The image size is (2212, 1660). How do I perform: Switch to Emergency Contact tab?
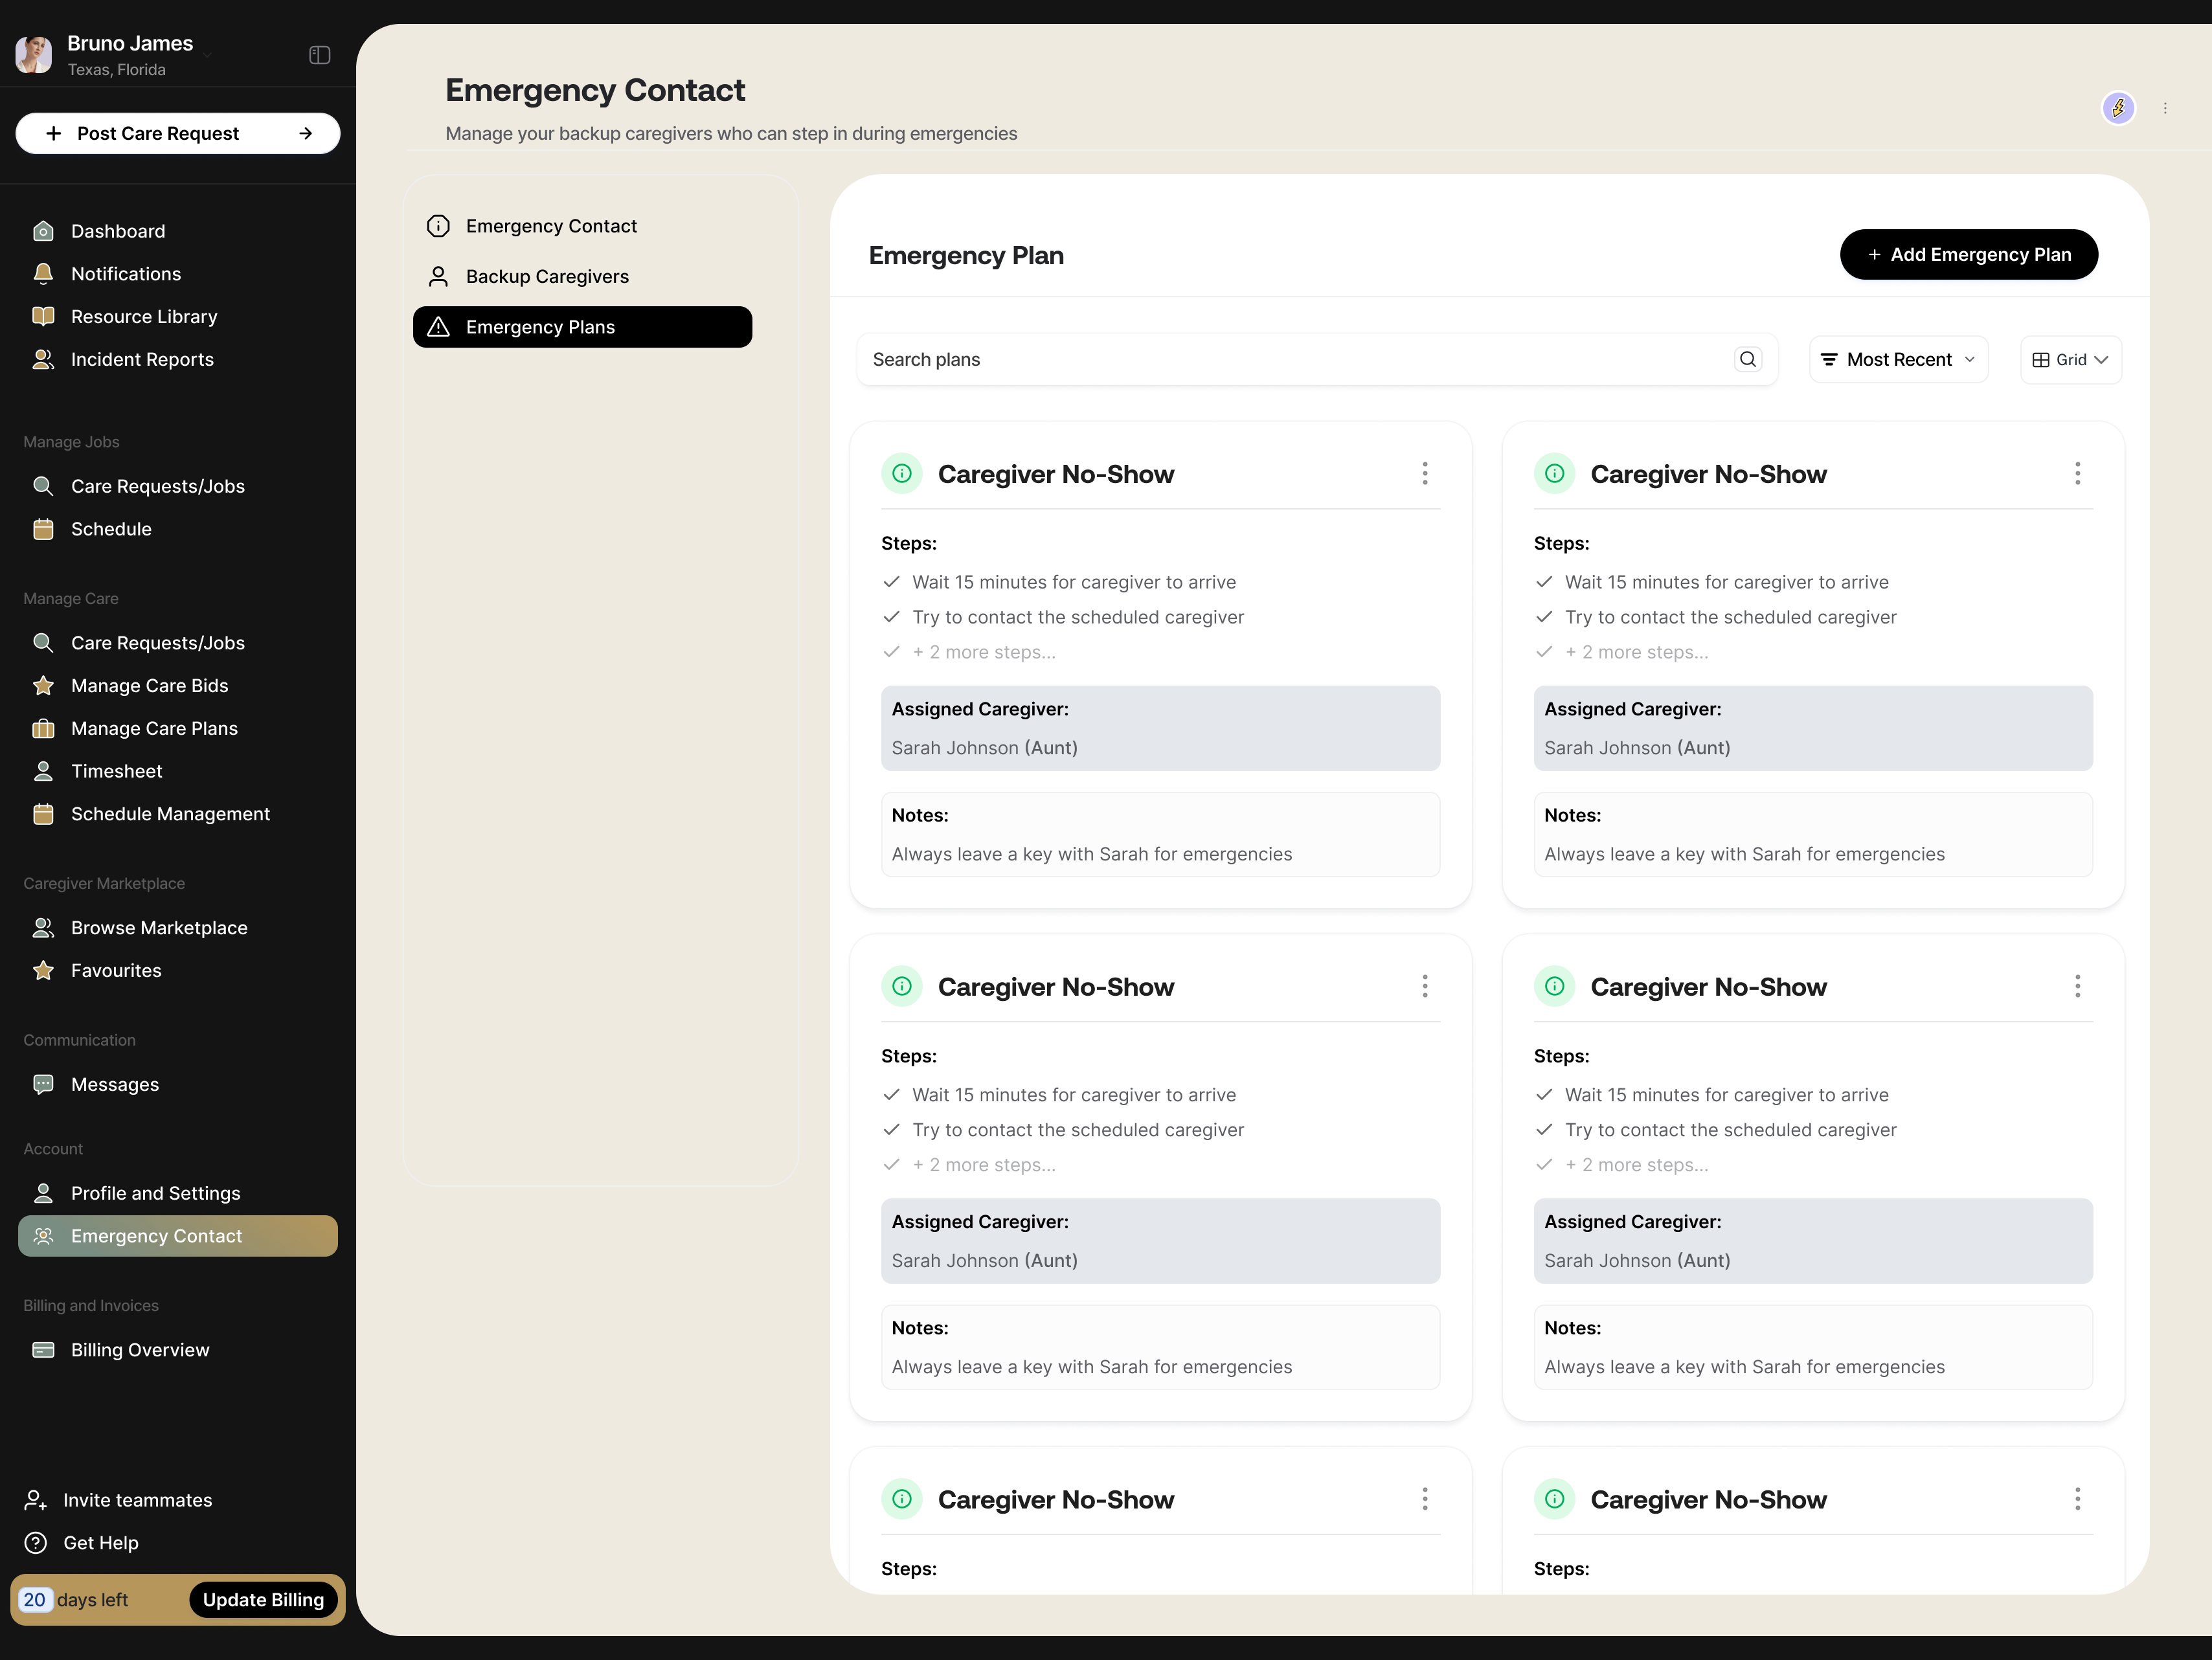click(x=582, y=226)
